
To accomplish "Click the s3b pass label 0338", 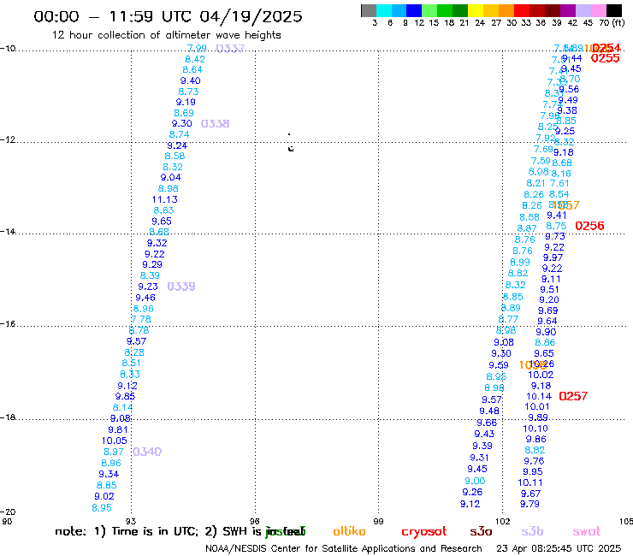I will click(215, 123).
